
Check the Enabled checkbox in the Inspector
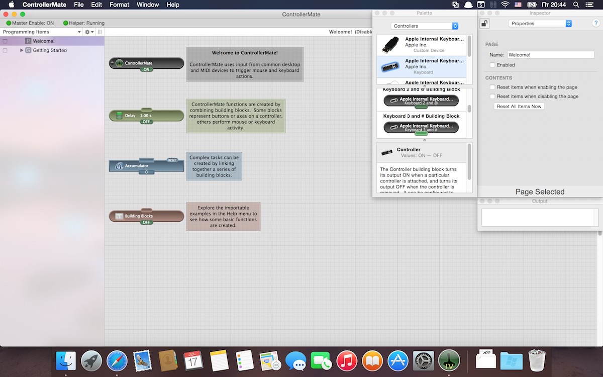click(x=492, y=65)
